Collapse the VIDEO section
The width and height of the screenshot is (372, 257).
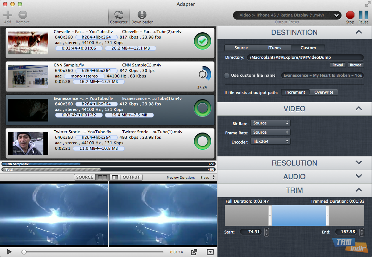(359, 109)
